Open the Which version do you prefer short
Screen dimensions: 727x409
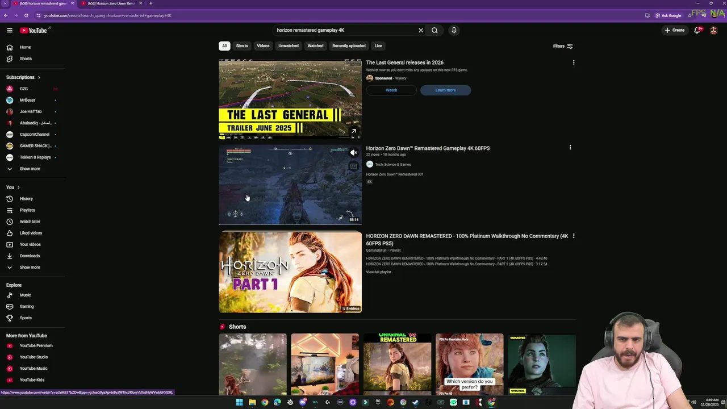tap(469, 364)
